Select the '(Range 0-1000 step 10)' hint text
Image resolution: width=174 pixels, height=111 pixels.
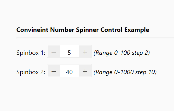[125, 72]
